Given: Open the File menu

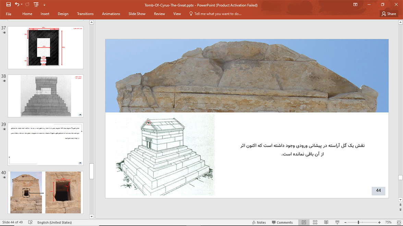Looking at the screenshot, I should click(9, 14).
